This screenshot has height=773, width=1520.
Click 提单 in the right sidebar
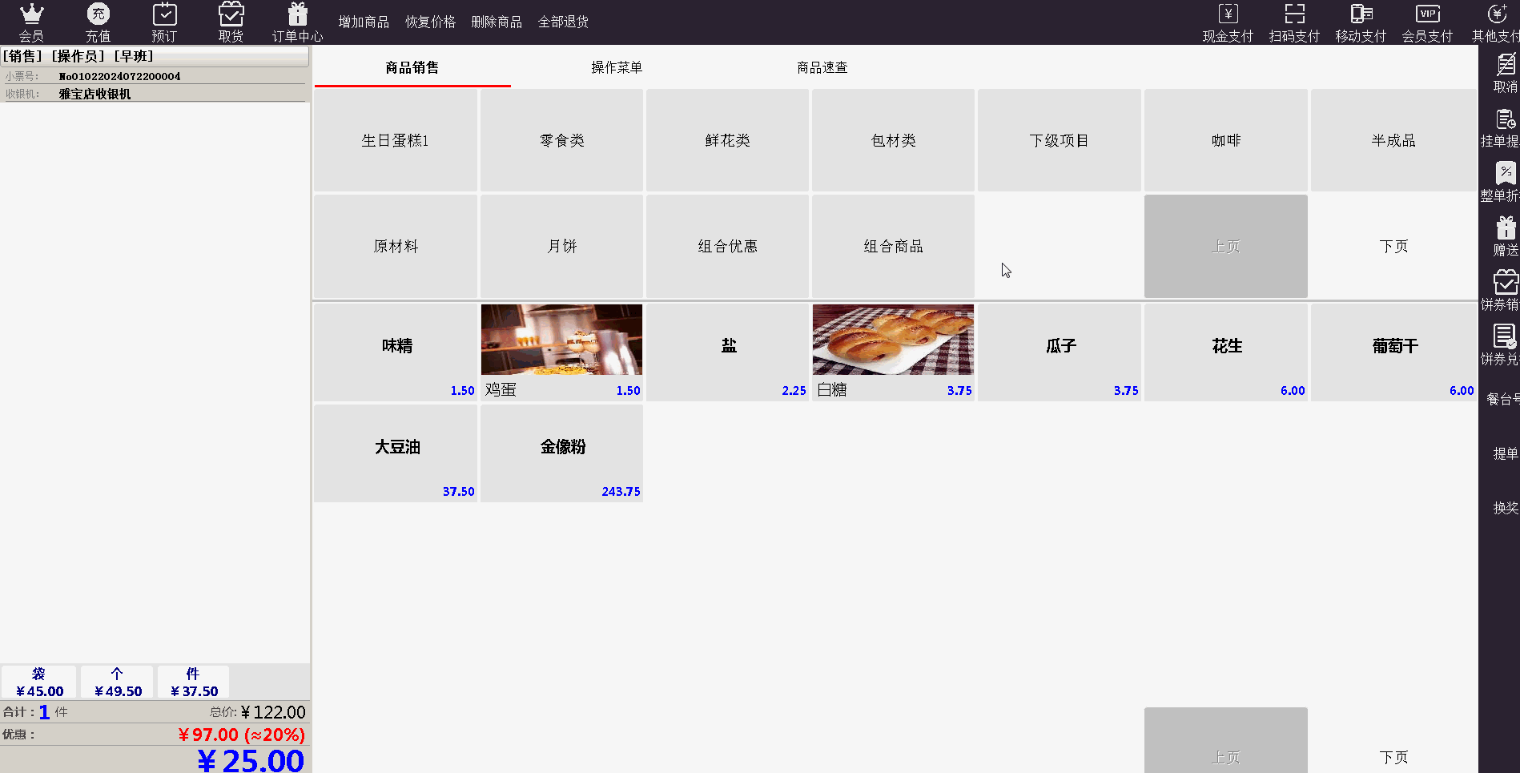pyautogui.click(x=1506, y=453)
